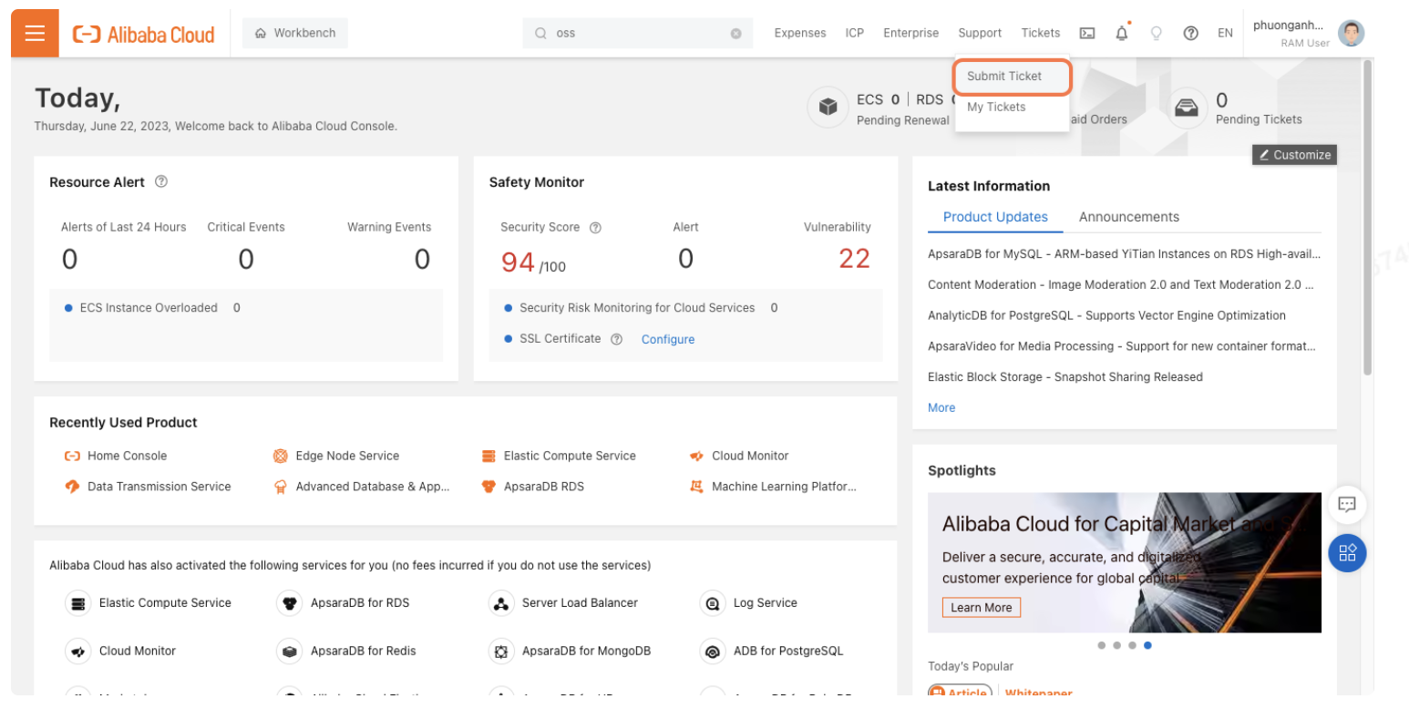Click the Alibaba Cloud logo

pyautogui.click(x=141, y=33)
